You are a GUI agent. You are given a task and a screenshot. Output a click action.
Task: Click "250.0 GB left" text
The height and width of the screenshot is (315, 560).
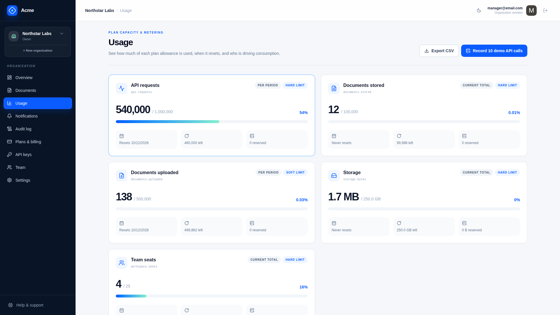(407, 230)
